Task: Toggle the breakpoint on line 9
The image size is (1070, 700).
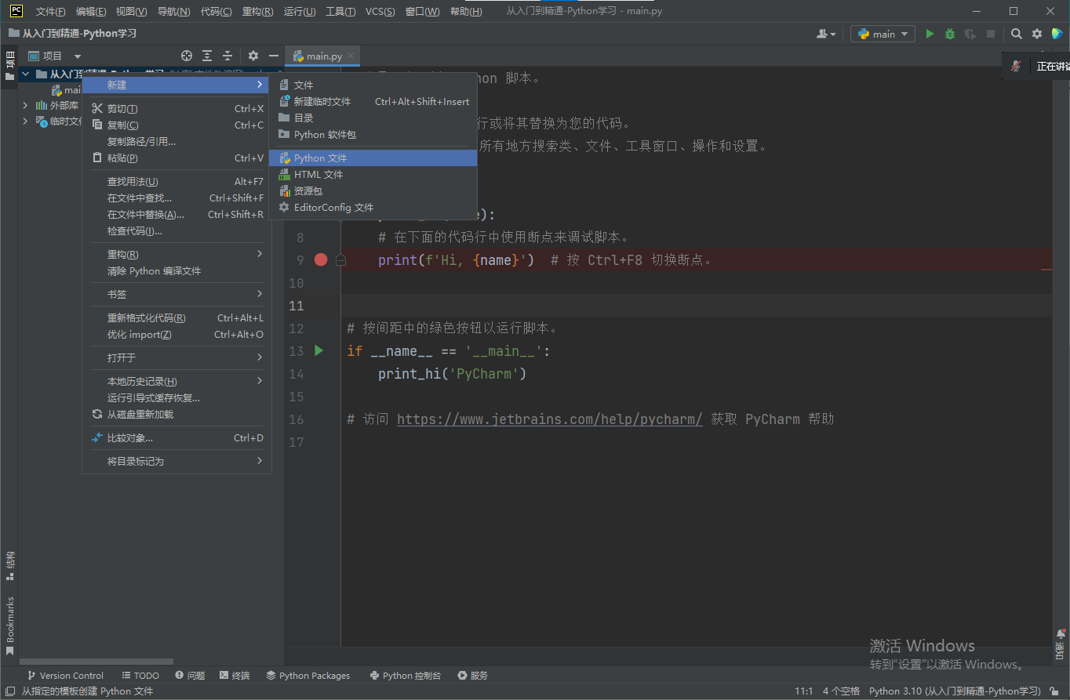Action: (x=321, y=259)
